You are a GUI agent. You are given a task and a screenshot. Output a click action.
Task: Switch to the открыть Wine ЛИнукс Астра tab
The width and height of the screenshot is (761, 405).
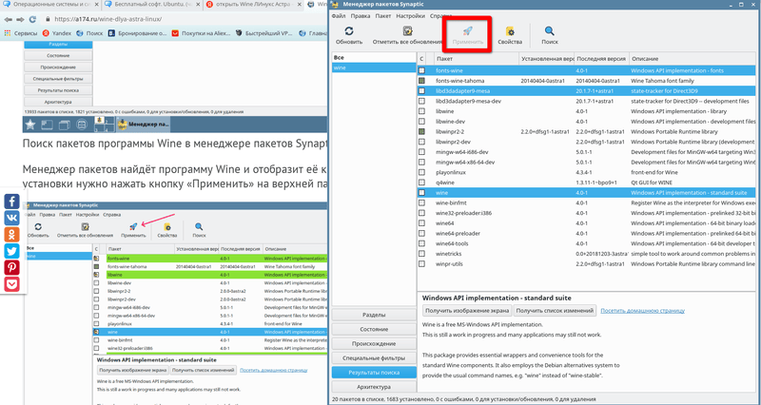click(x=253, y=5)
